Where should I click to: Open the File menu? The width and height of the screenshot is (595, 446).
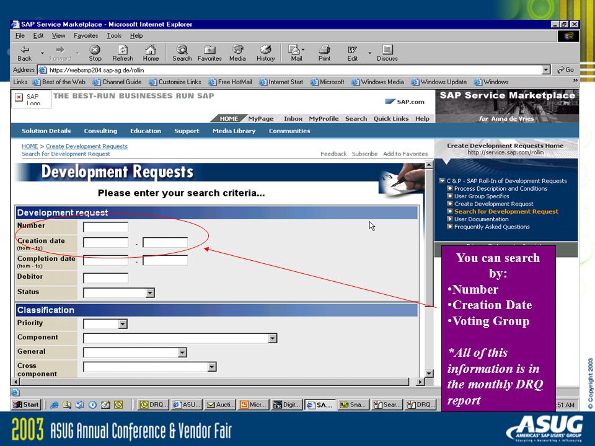tap(20, 36)
